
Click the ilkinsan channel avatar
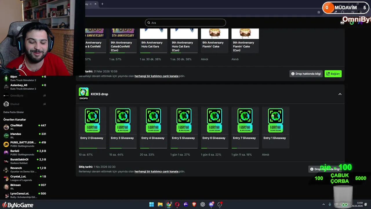pos(6,187)
